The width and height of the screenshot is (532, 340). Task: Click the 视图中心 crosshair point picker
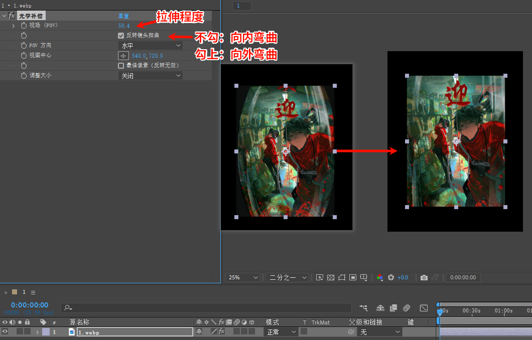click(123, 56)
